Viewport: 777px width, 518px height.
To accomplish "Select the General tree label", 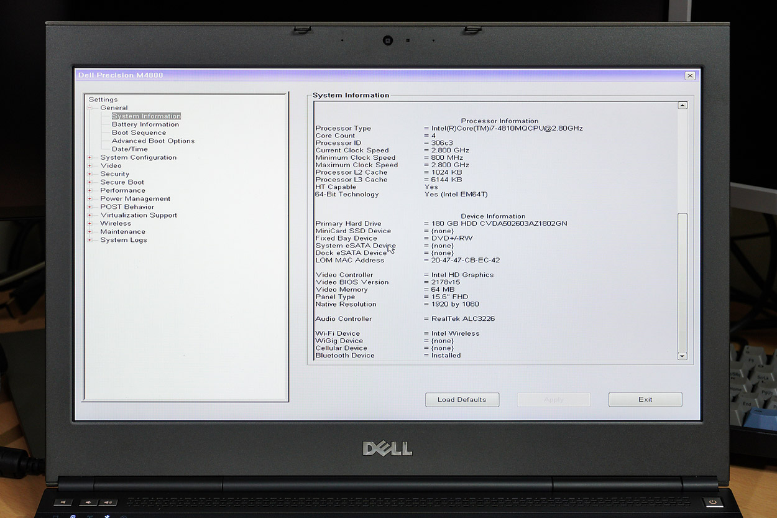I will tap(114, 108).
